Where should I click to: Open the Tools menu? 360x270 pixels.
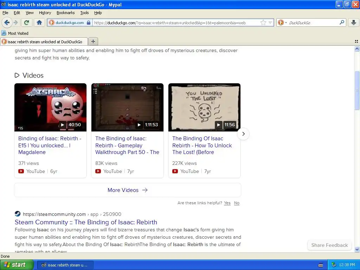[84, 13]
